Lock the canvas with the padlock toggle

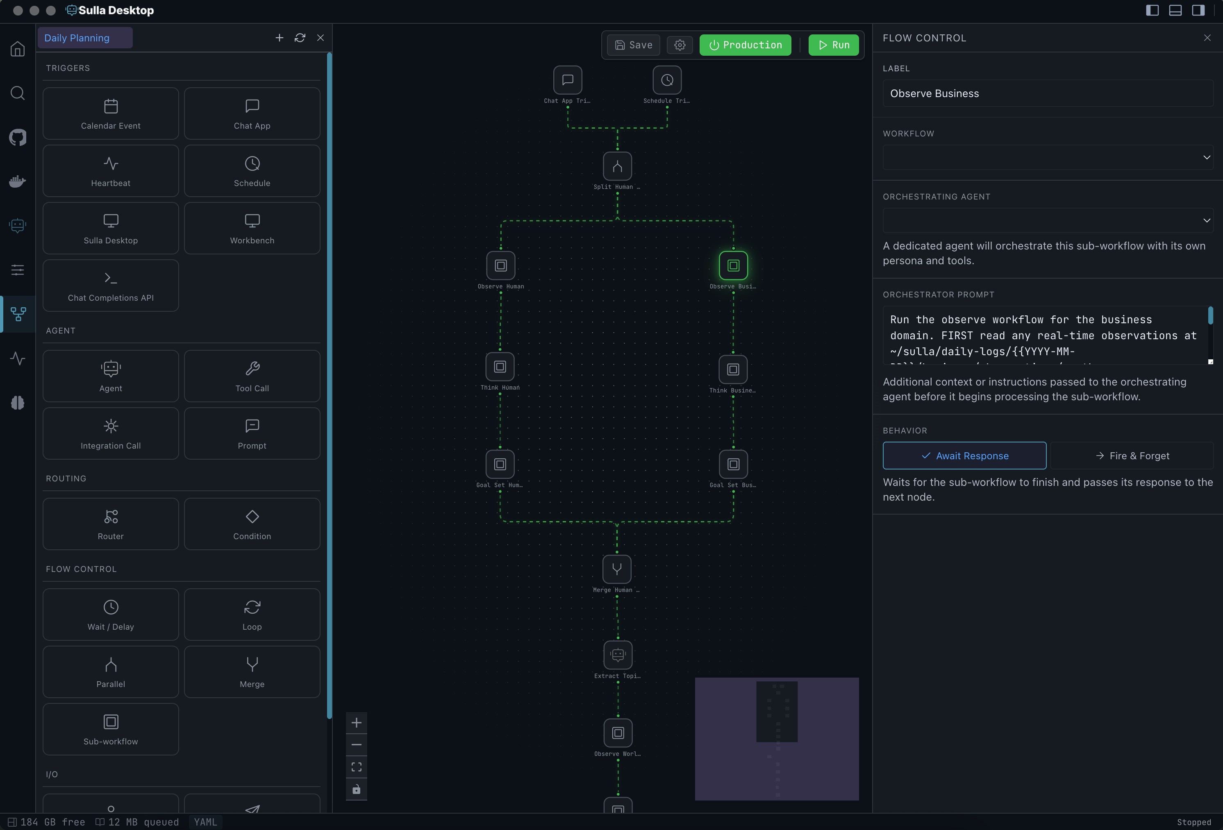point(357,789)
